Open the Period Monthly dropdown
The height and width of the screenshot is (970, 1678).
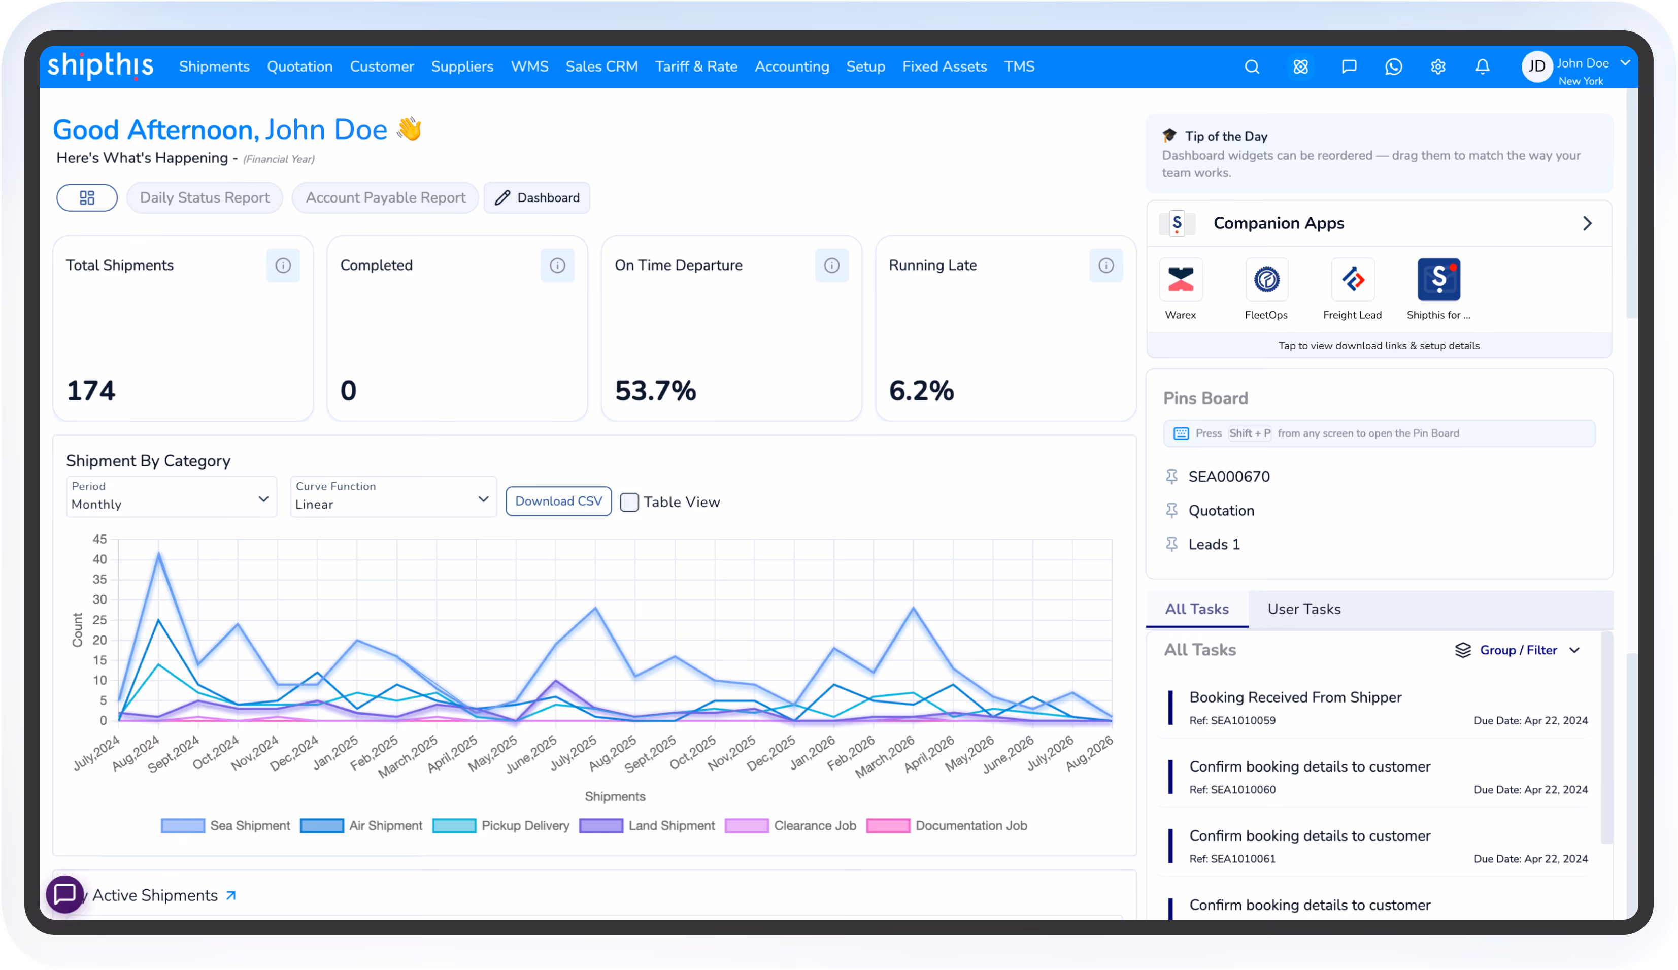171,496
